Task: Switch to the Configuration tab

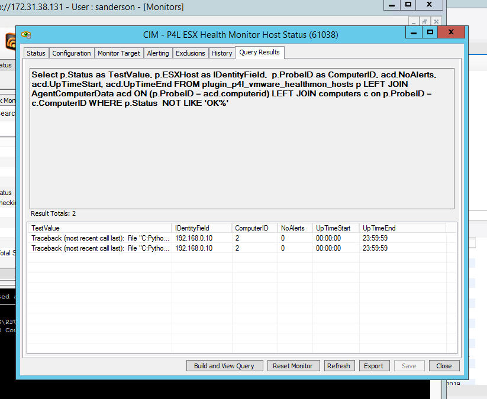Action: (72, 53)
